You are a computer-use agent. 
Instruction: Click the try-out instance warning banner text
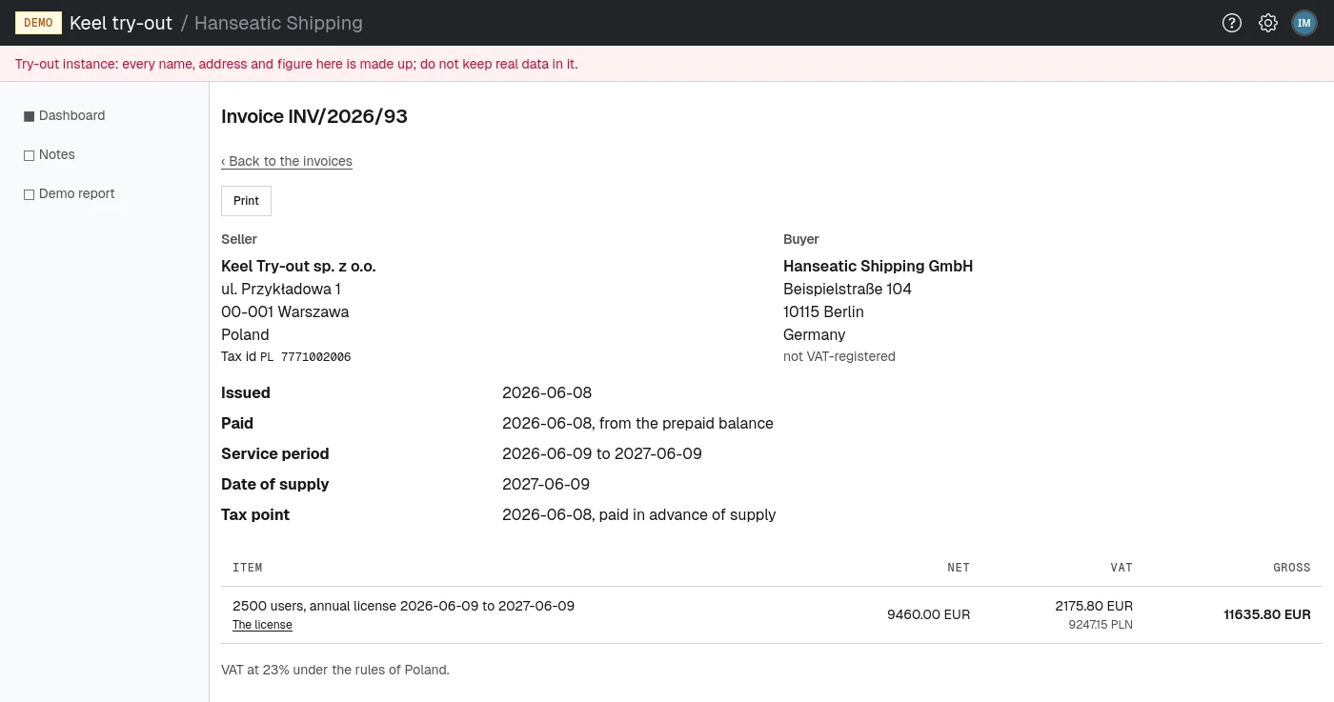tap(296, 64)
